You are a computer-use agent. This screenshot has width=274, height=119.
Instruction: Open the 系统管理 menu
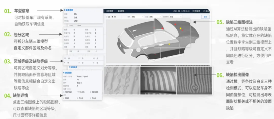click(109, 11)
